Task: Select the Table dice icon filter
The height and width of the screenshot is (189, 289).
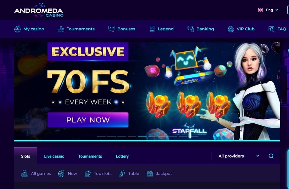Action: pyautogui.click(x=122, y=174)
